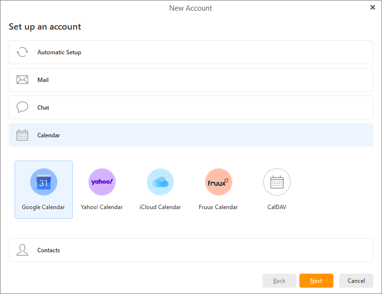Image resolution: width=382 pixels, height=294 pixels.
Task: Open the Chat section by its label
Action: (x=43, y=108)
